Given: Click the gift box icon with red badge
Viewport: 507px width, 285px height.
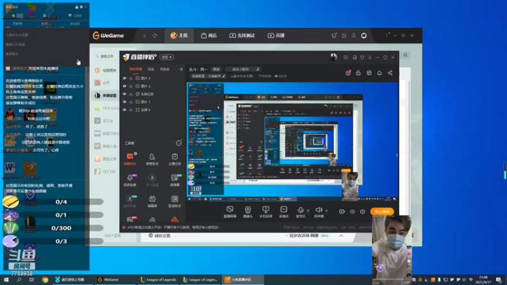Looking at the screenshot, I should coord(348,73).
